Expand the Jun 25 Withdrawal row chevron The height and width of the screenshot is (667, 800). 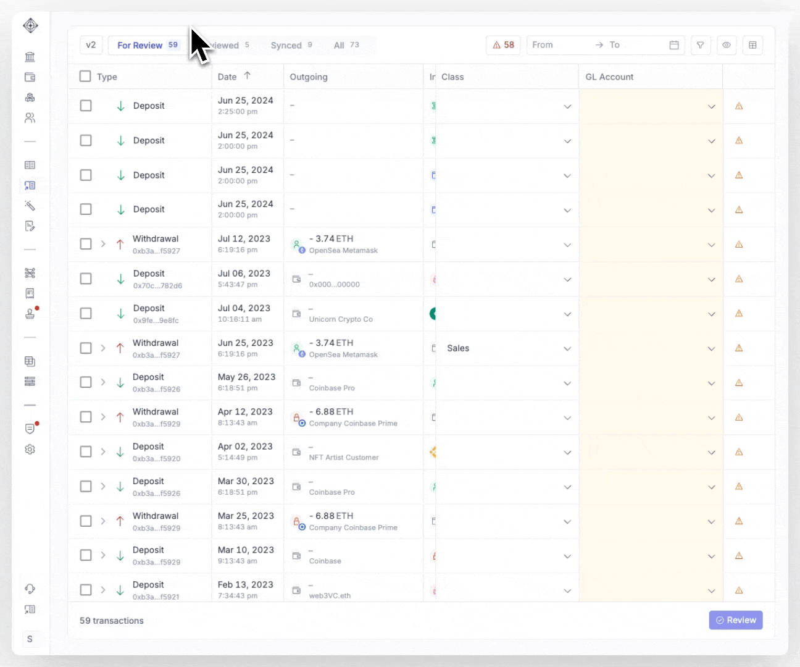click(103, 348)
